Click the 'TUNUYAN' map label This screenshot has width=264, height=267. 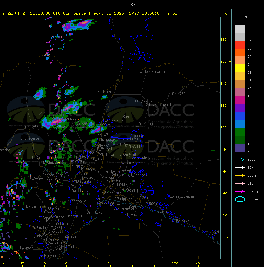click(67, 247)
